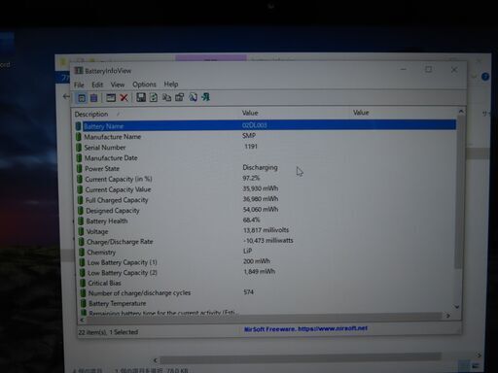The width and height of the screenshot is (498, 373).
Task: Select the Low Battery Capacity (1) row
Action: pyautogui.click(x=266, y=262)
